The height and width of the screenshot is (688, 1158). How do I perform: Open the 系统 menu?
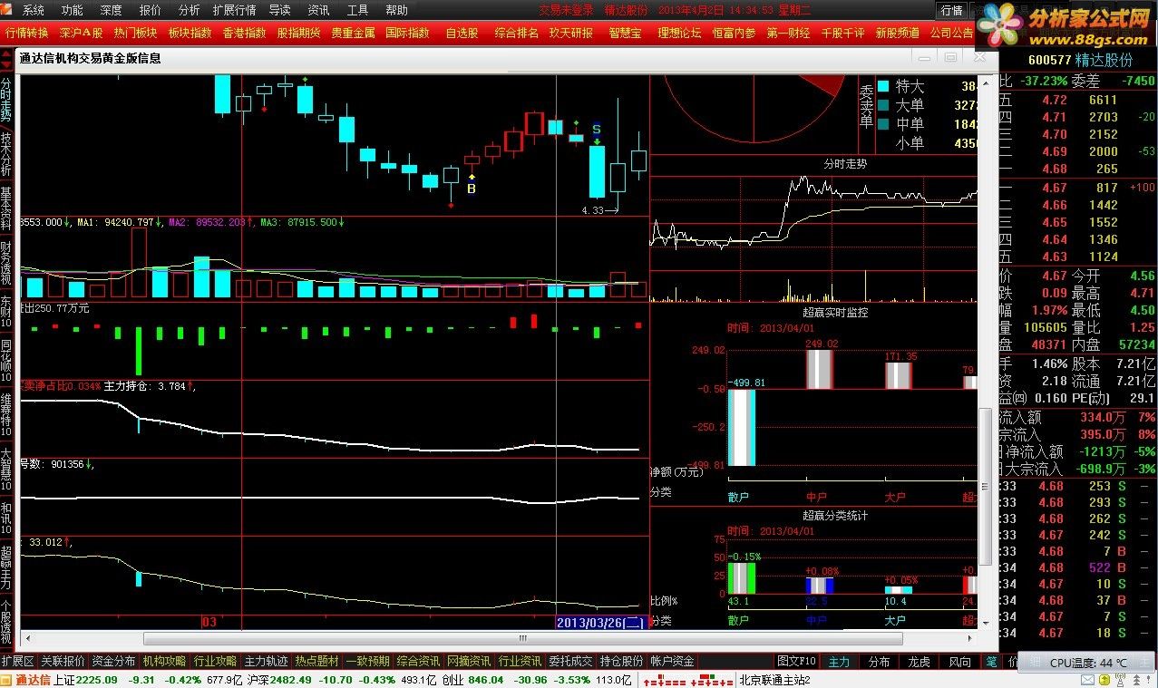pyautogui.click(x=33, y=10)
